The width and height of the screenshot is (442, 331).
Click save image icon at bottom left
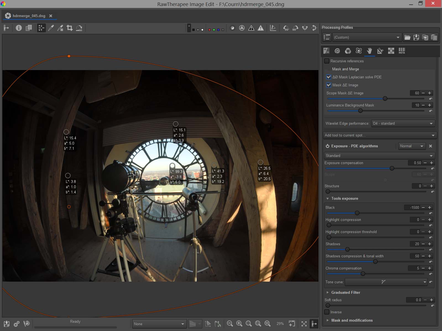[7, 324]
